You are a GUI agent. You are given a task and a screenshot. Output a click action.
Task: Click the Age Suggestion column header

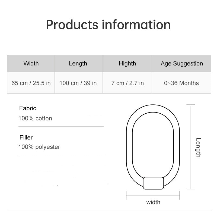click(x=181, y=63)
